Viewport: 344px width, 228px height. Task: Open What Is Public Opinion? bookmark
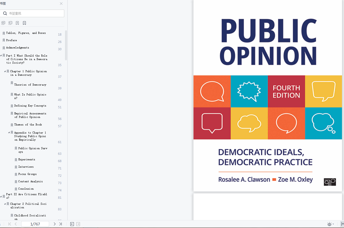[30, 96]
